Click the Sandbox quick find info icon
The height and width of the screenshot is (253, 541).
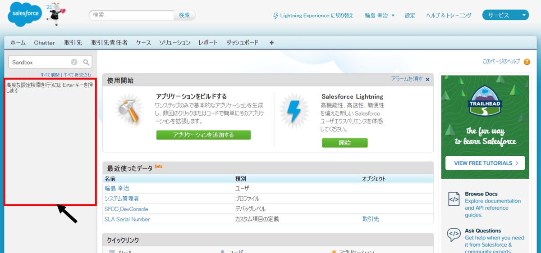point(74,62)
